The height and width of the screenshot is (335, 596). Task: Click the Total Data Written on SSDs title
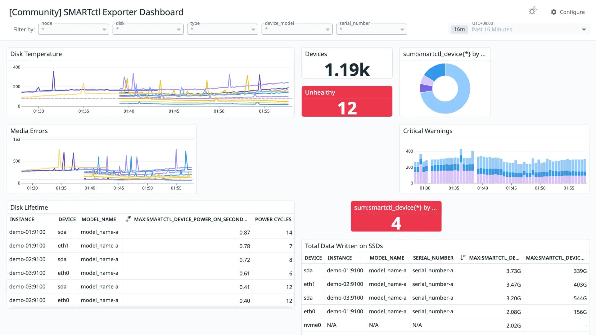(x=344, y=246)
